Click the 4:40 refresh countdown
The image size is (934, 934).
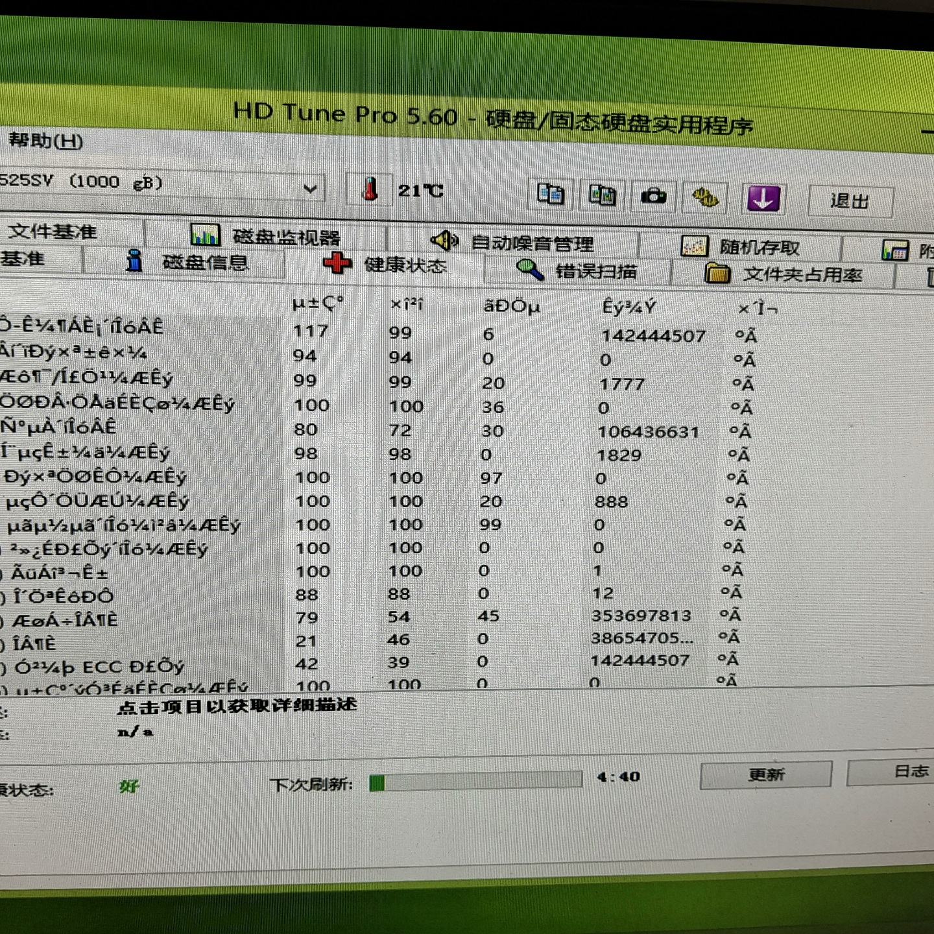618,776
